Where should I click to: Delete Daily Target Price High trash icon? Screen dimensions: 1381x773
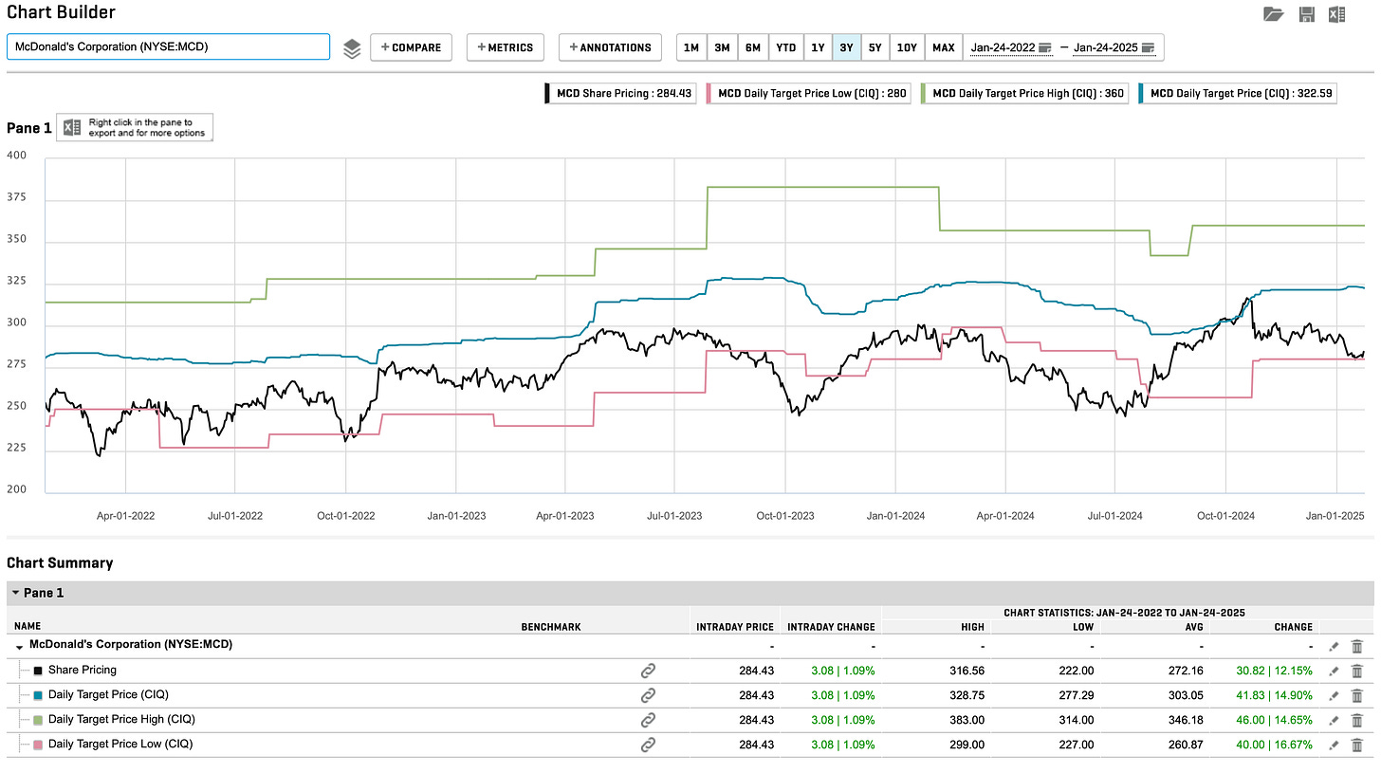point(1357,720)
